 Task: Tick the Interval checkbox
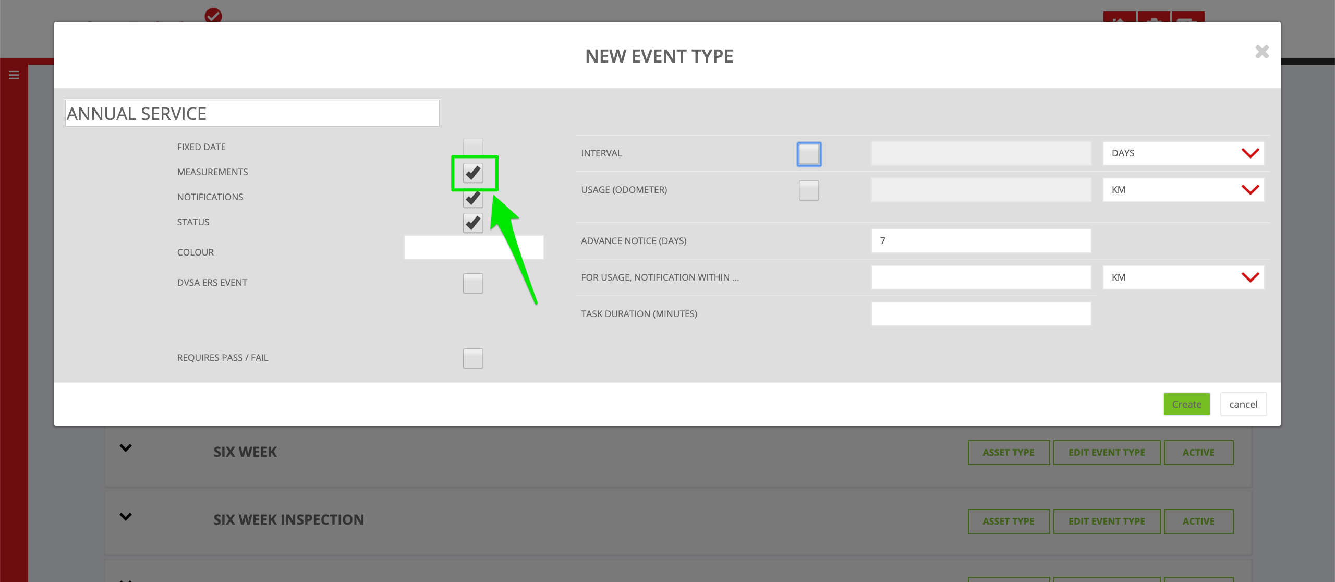(x=809, y=154)
